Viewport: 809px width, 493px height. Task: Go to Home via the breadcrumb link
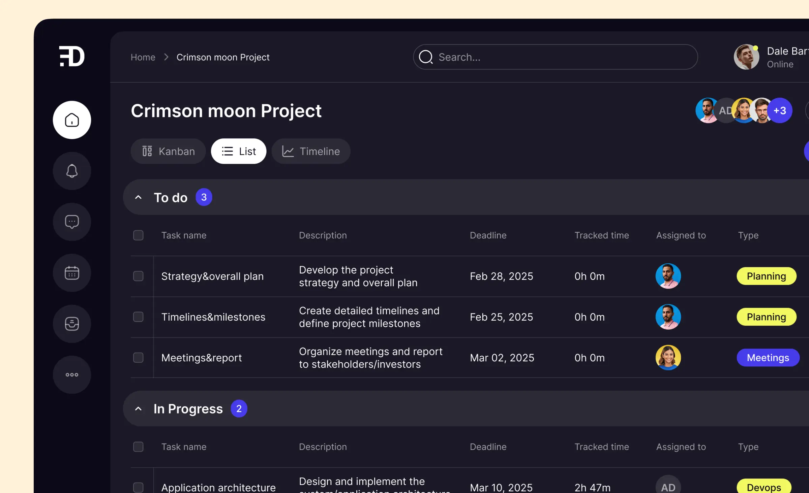tap(143, 57)
